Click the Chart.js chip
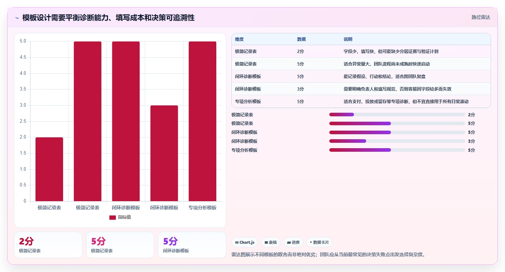 (245, 242)
